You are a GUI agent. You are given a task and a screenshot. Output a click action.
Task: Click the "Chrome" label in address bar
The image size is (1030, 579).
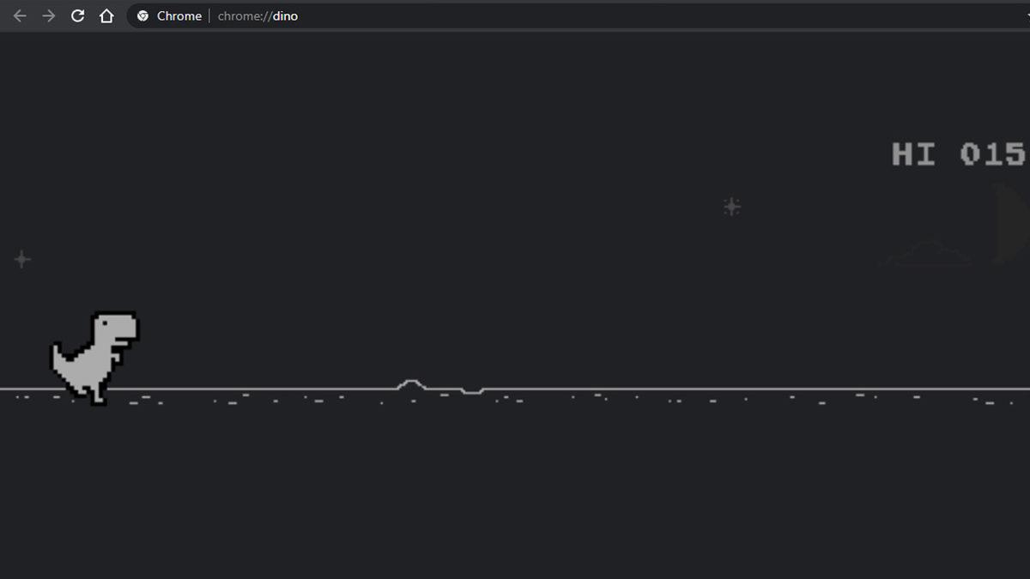coord(179,16)
